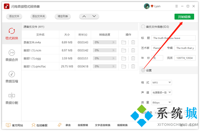Viewport: 200px width, 131px height.
Task: Expand the 格式 MP3 format dropdown
Action: 161,82
